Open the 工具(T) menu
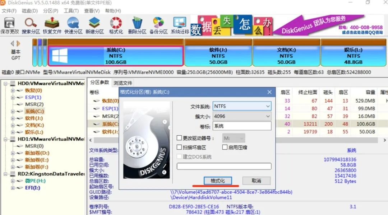The width and height of the screenshot is (388, 215). click(71, 11)
